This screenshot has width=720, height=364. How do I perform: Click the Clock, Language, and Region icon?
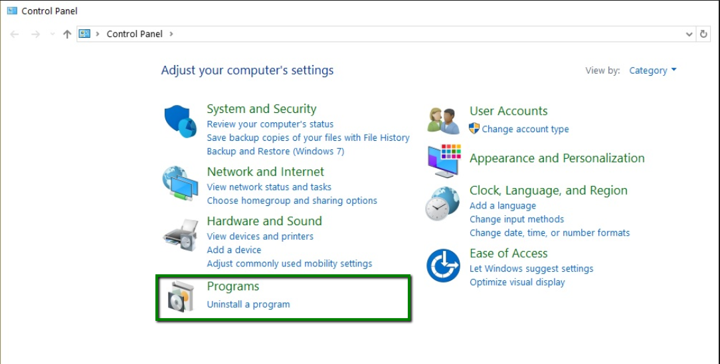443,204
